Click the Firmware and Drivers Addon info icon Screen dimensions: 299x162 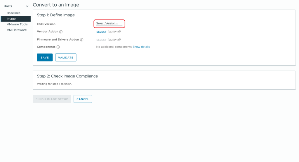82,40
